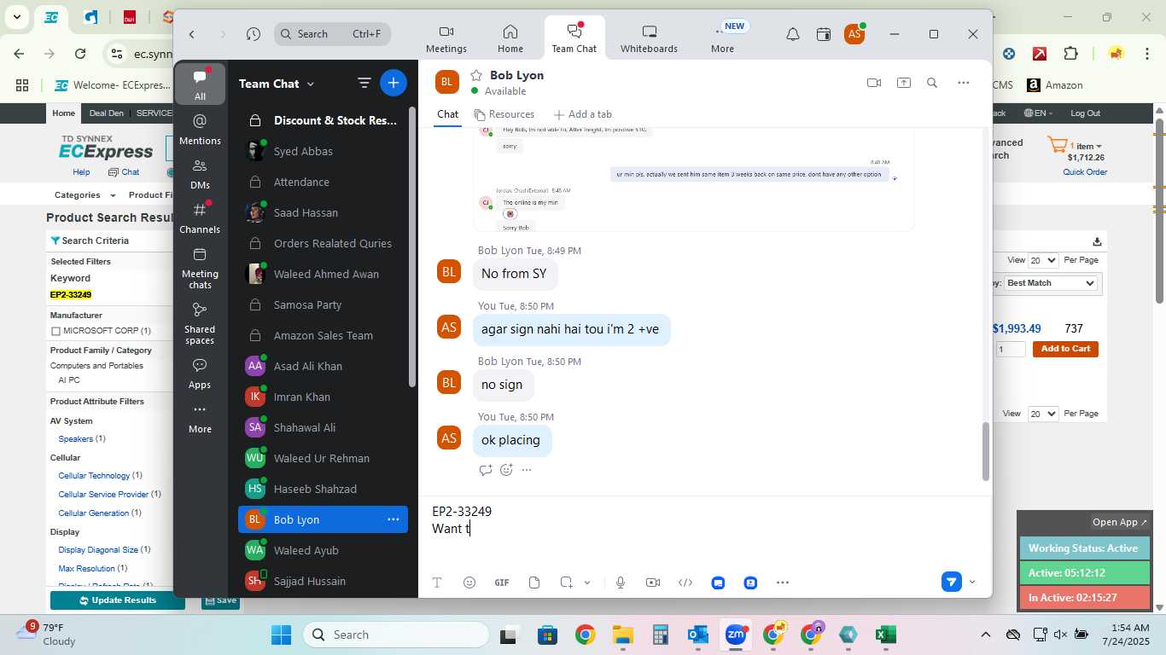The image size is (1166, 655).
Task: Reply to the 'ok placing' message
Action: tap(486, 470)
